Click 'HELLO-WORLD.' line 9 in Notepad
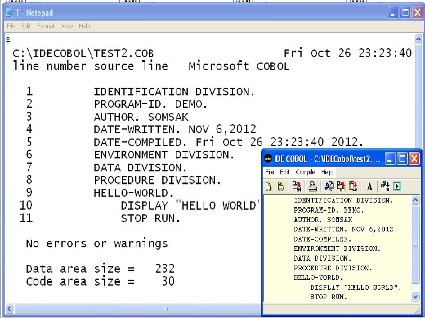Viewport: 425px width, 318px height. click(x=134, y=193)
